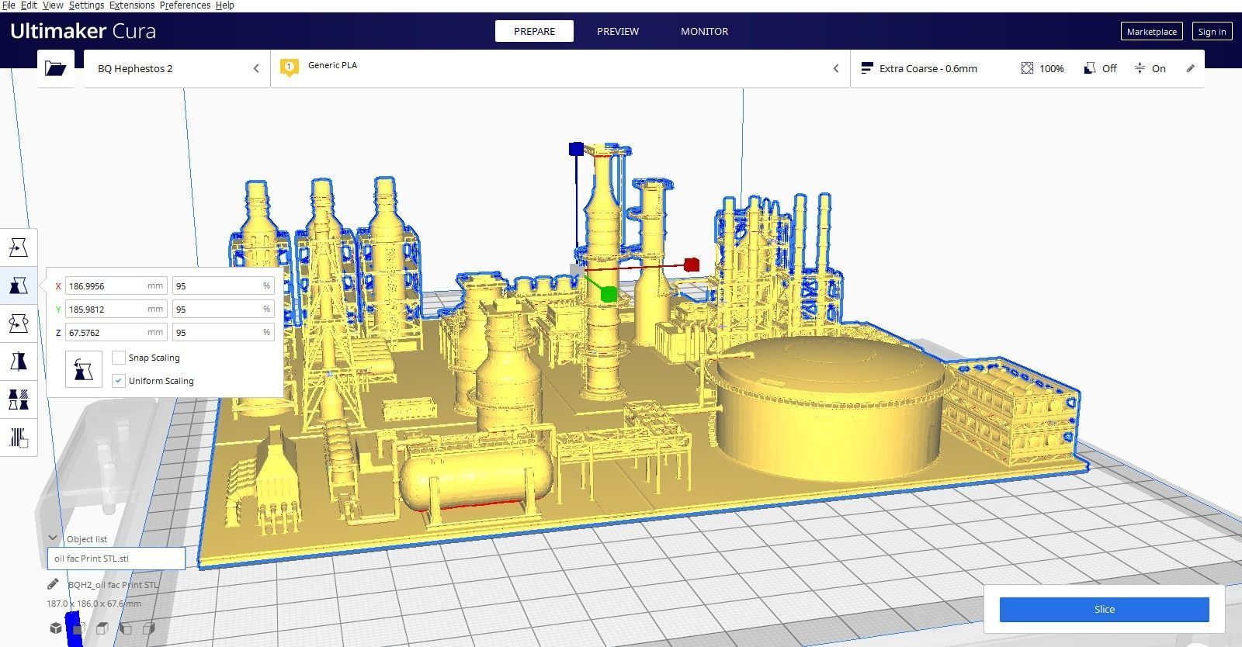This screenshot has height=647, width=1242.
Task: Open the Extensions menu
Action: pos(131,5)
